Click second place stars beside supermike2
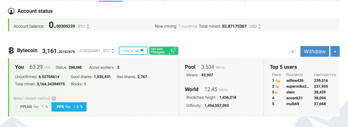The height and width of the screenshot is (127, 348). tap(277, 87)
